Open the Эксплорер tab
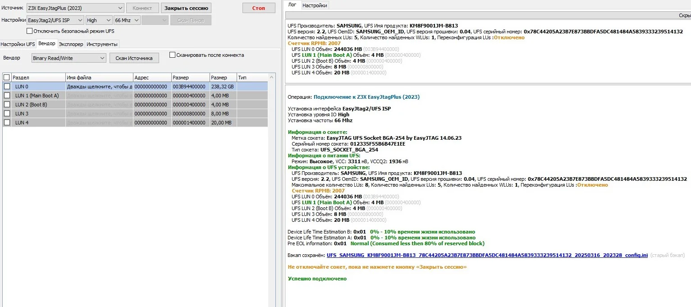The image size is (691, 307). pyautogui.click(x=71, y=44)
